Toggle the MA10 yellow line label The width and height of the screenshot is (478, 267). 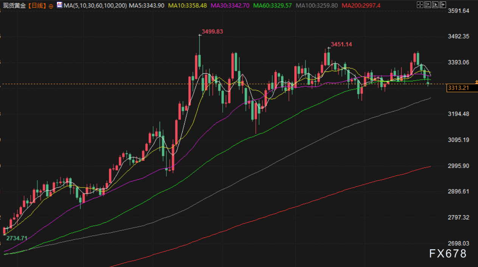click(x=187, y=6)
